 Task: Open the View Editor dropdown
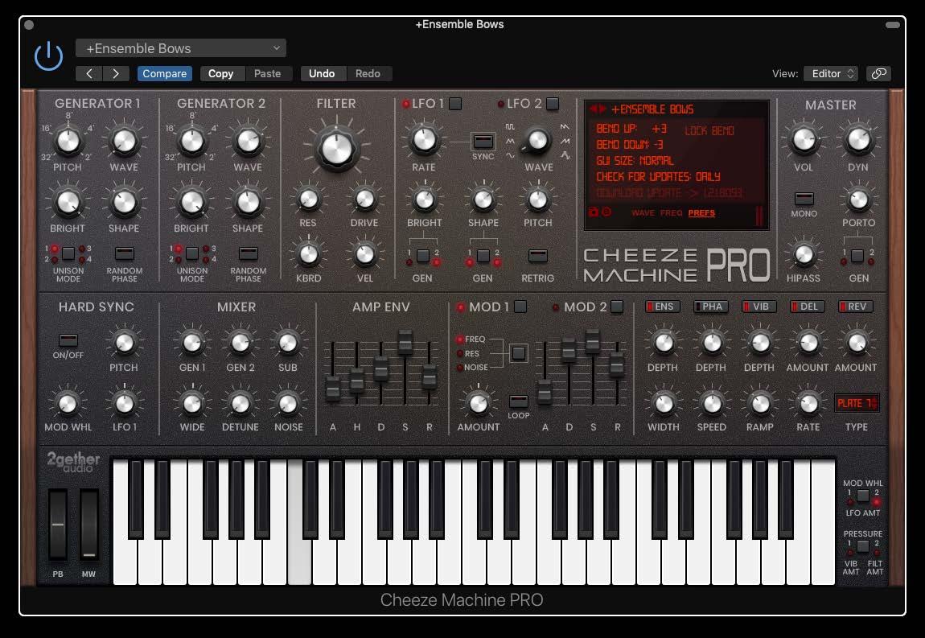831,73
